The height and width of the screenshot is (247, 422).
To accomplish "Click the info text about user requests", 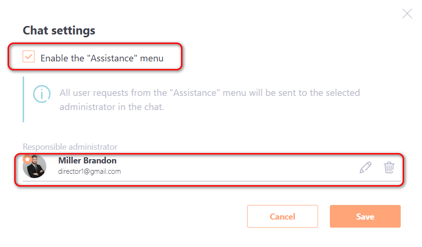I will point(209,93).
